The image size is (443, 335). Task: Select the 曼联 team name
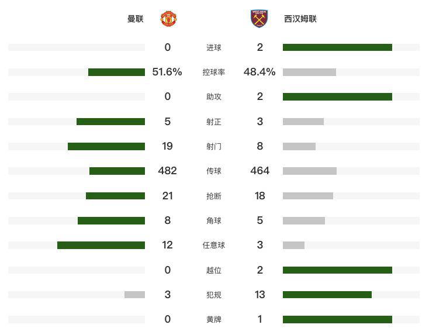135,19
